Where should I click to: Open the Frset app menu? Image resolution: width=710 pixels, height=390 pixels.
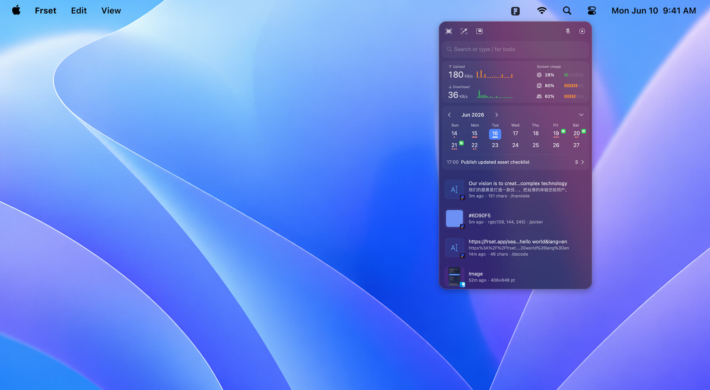point(45,11)
